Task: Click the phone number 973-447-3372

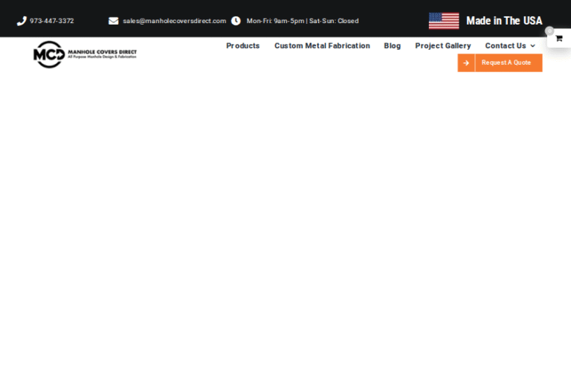Action: (52, 21)
